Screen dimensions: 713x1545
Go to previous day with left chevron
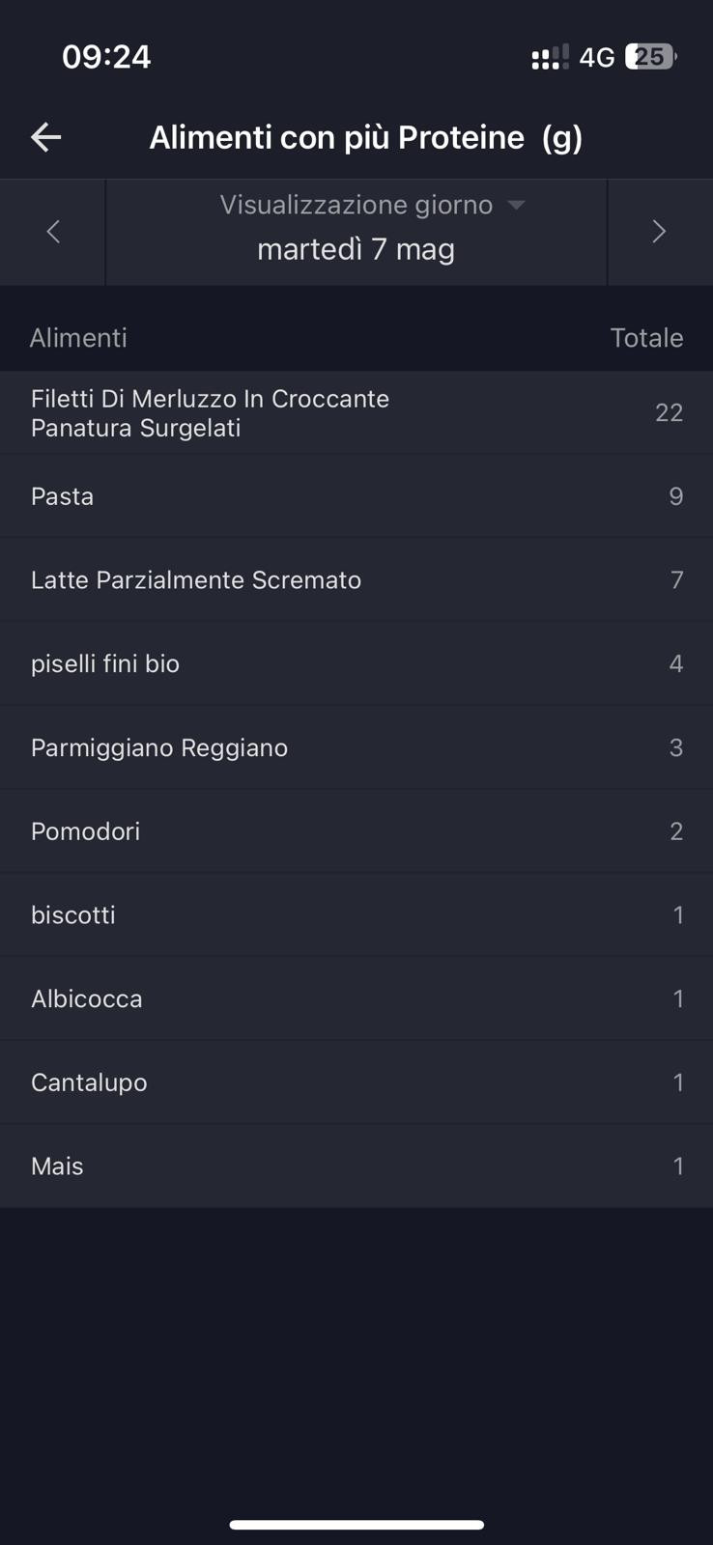(53, 232)
